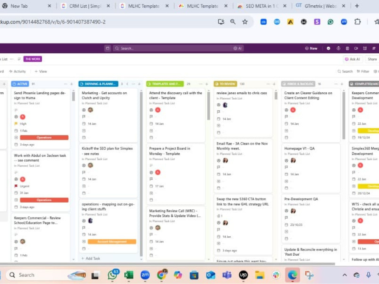The height and width of the screenshot is (284, 379).
Task: Click Add Task under Defining & Planning
Action: point(91,258)
